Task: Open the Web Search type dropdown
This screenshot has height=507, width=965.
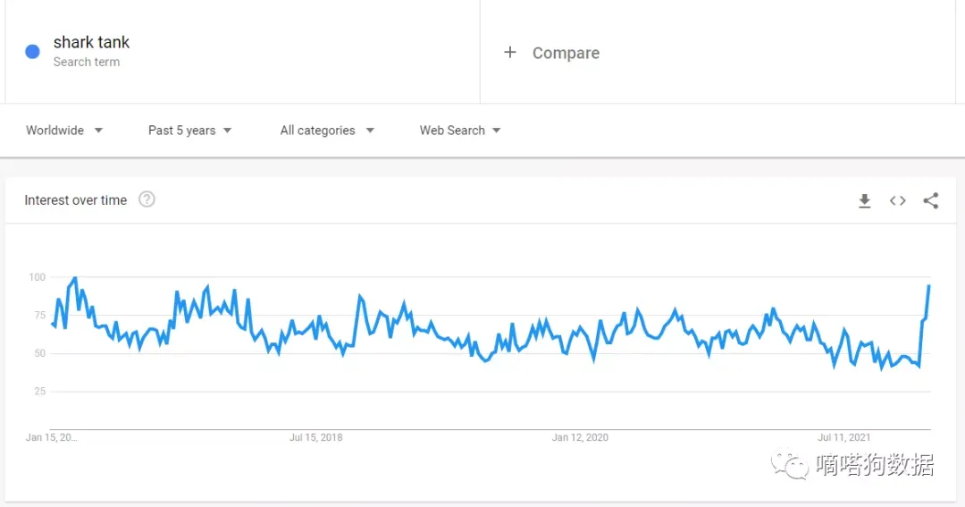Action: 460,130
